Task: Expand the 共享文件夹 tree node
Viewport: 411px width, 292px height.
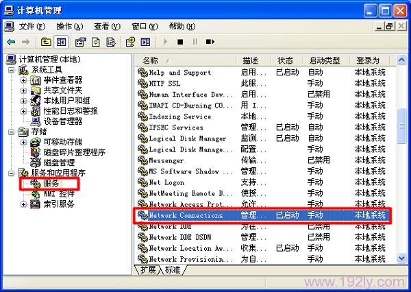Action: pos(23,90)
